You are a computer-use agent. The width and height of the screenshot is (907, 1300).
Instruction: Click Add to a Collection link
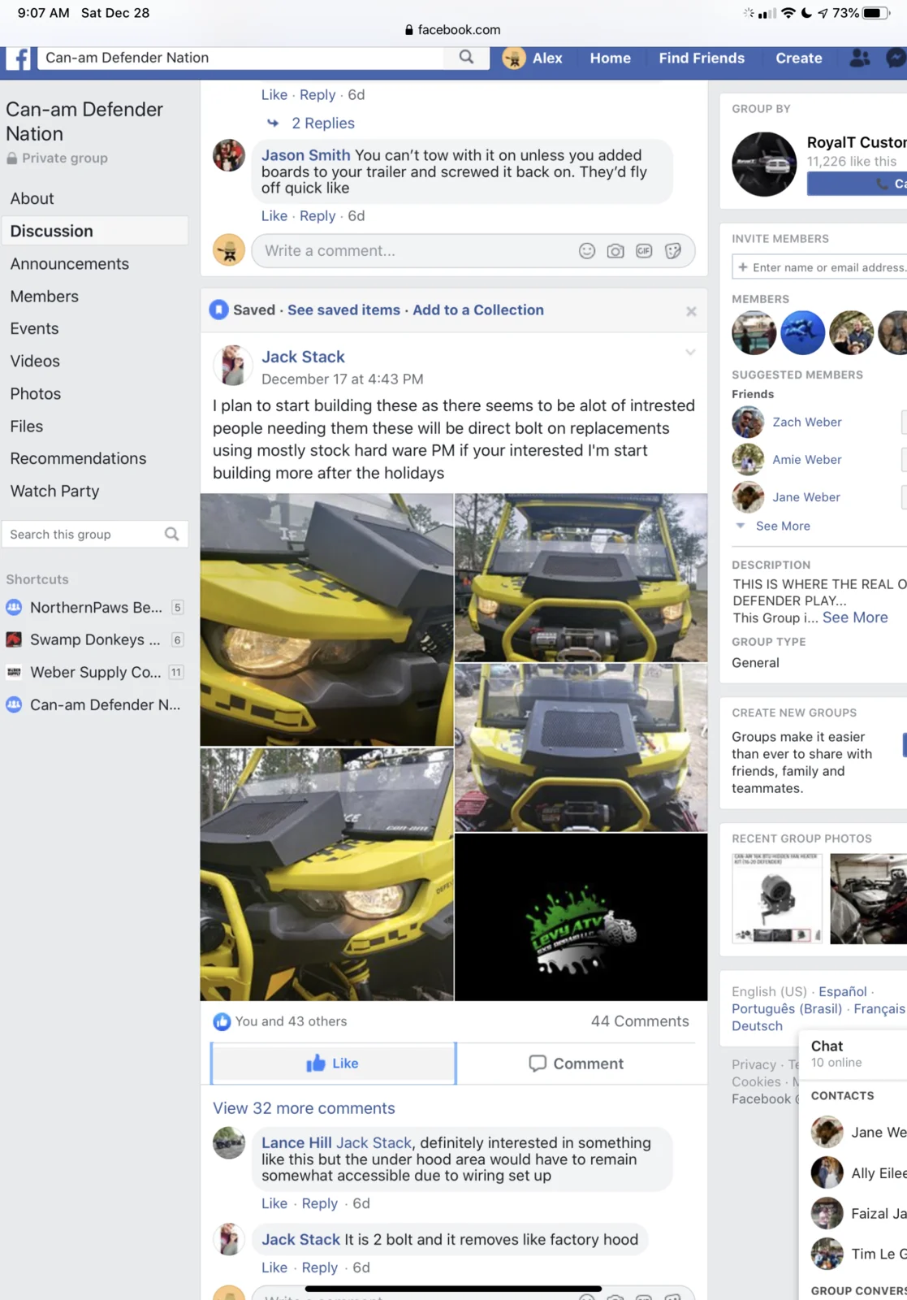click(478, 310)
